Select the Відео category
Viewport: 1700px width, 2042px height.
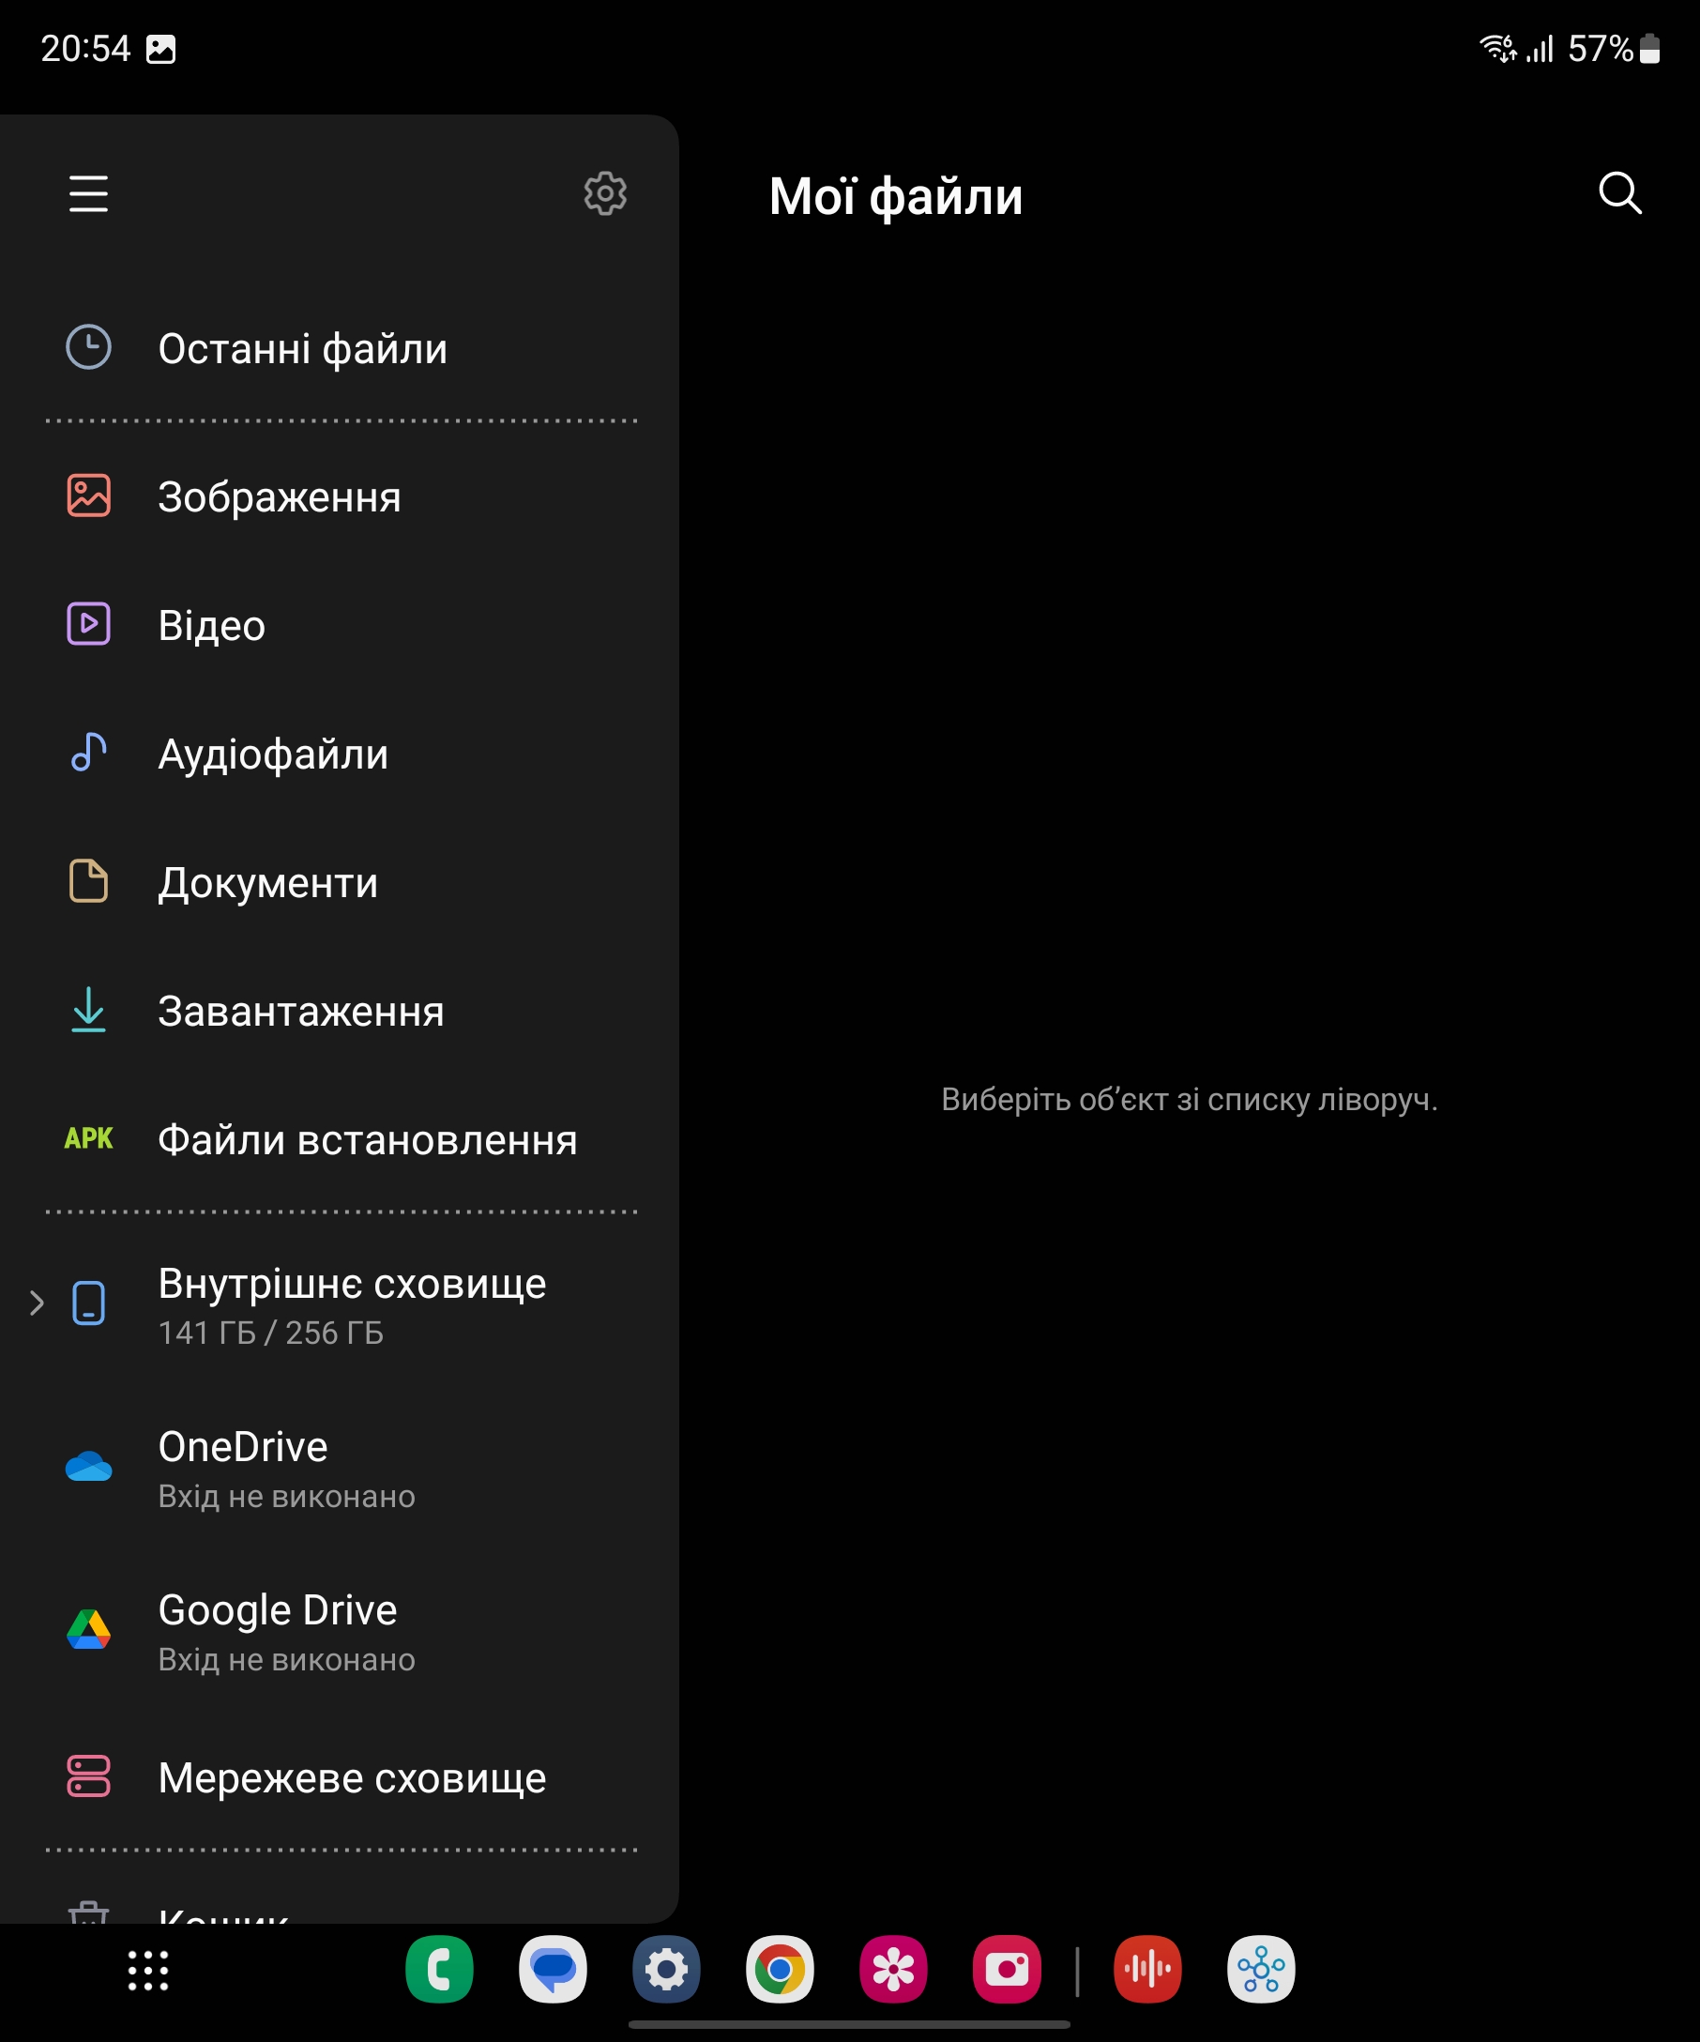[211, 625]
